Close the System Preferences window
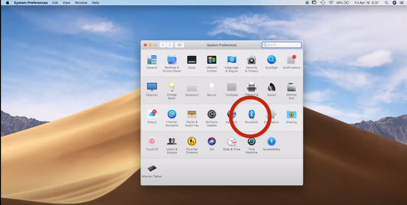The image size is (407, 205). click(x=145, y=45)
